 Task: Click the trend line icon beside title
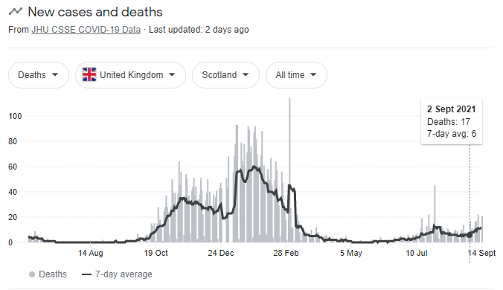(x=16, y=12)
